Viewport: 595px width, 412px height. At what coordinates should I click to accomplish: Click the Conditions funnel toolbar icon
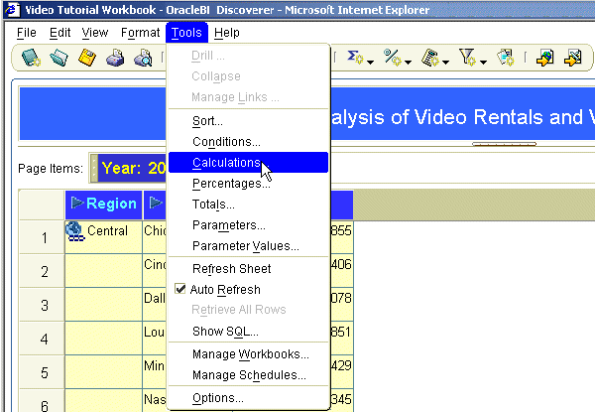(467, 58)
